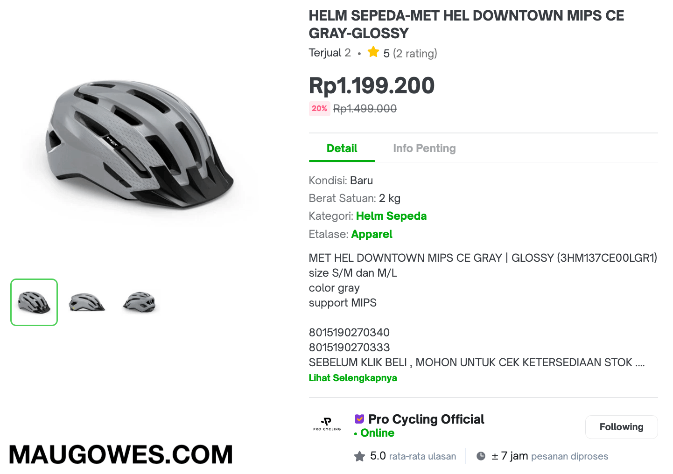The height and width of the screenshot is (474, 673).
Task: Click the product title heading
Action: [x=466, y=24]
